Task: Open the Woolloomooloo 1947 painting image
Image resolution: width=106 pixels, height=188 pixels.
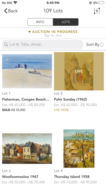Action: (x=27, y=149)
